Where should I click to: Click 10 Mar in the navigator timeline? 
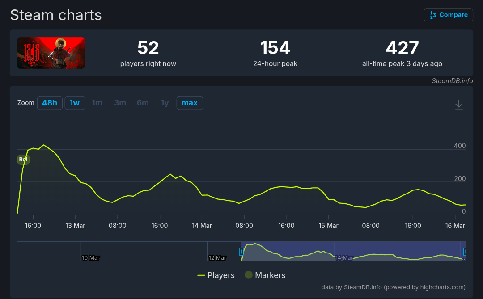pyautogui.click(x=91, y=258)
